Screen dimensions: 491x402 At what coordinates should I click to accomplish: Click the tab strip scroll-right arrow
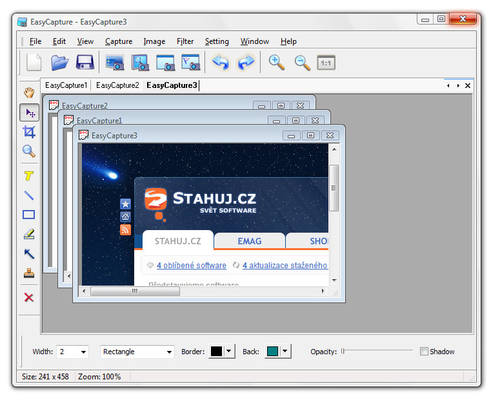point(458,85)
